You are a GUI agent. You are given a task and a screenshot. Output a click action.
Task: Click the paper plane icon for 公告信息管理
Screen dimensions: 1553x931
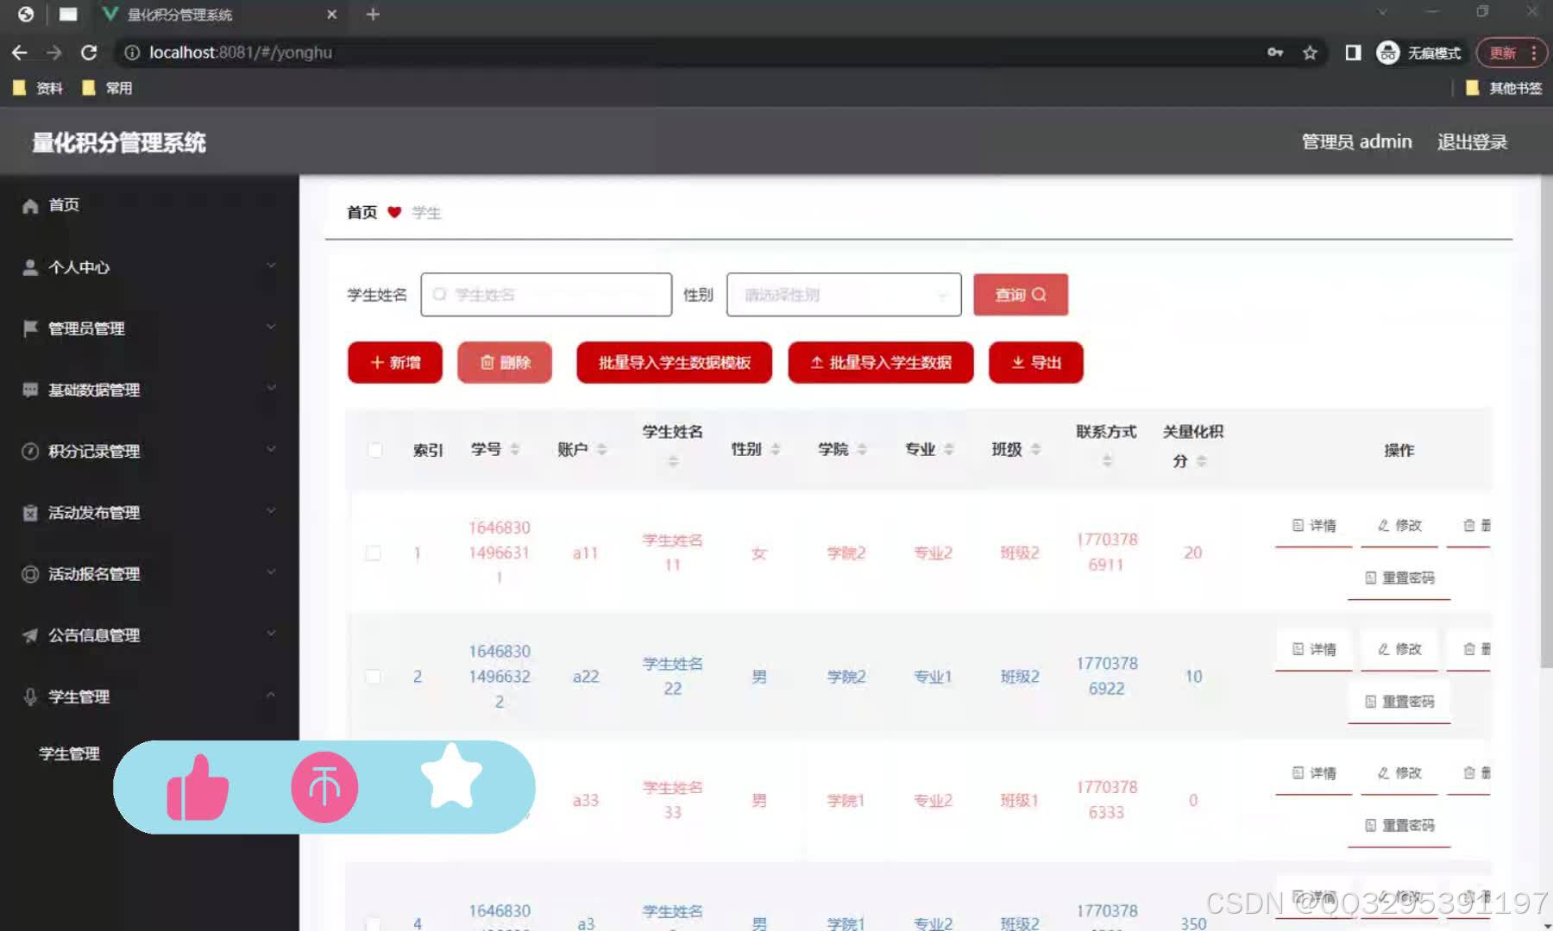pyautogui.click(x=30, y=635)
